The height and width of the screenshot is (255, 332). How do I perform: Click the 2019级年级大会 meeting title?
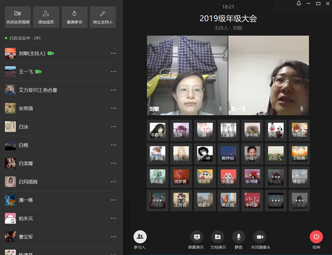point(228,19)
